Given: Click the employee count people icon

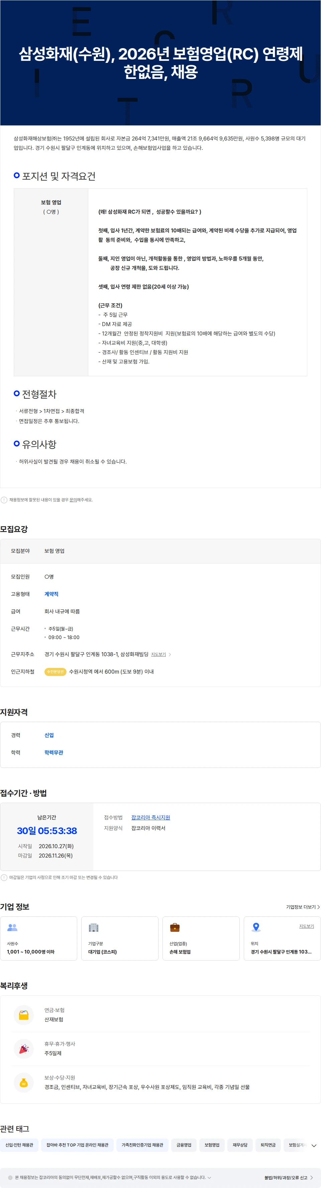Looking at the screenshot, I should coord(12,927).
